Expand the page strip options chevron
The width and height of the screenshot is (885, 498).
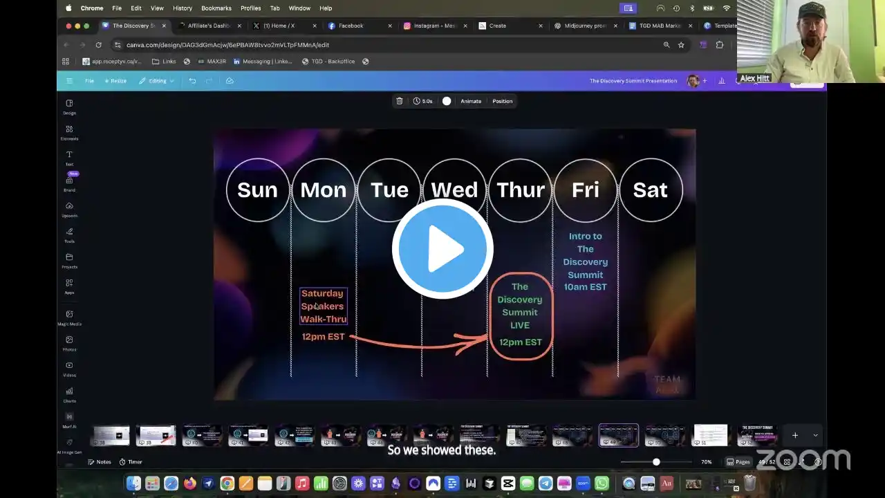815,435
